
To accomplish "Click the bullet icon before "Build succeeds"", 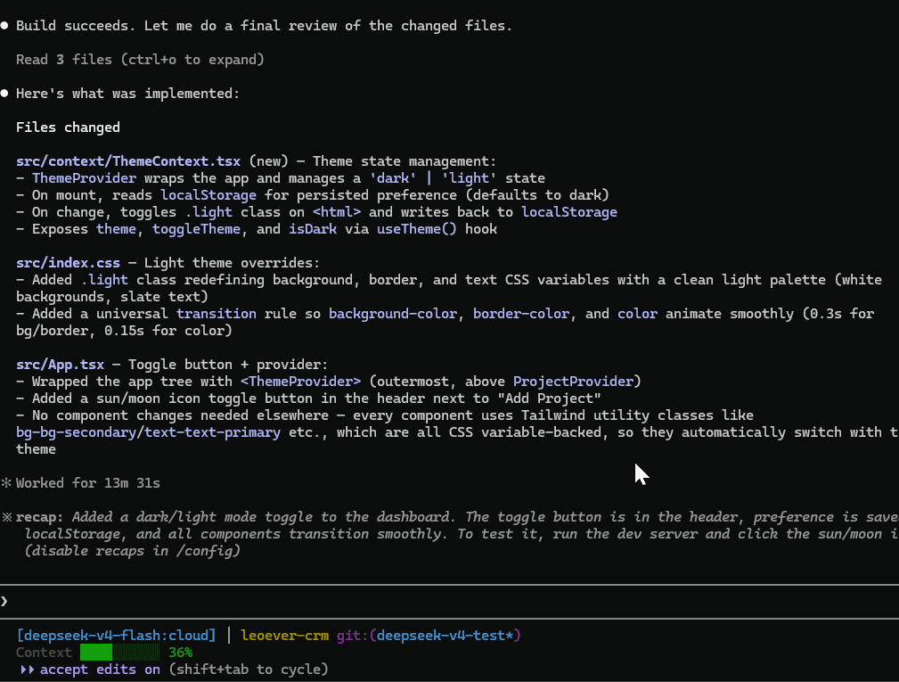I will tap(4, 26).
